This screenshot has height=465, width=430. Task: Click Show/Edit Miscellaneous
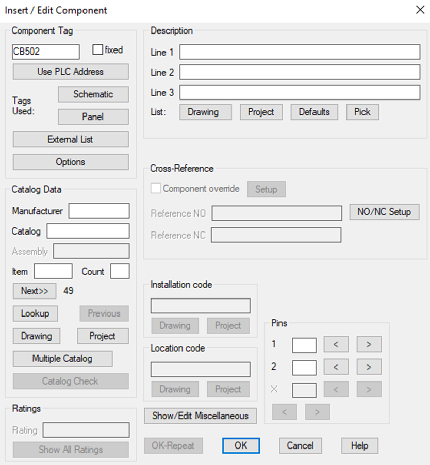tap(200, 416)
